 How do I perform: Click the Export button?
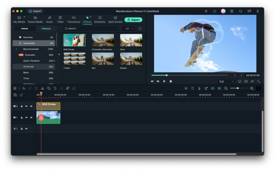[133, 20]
